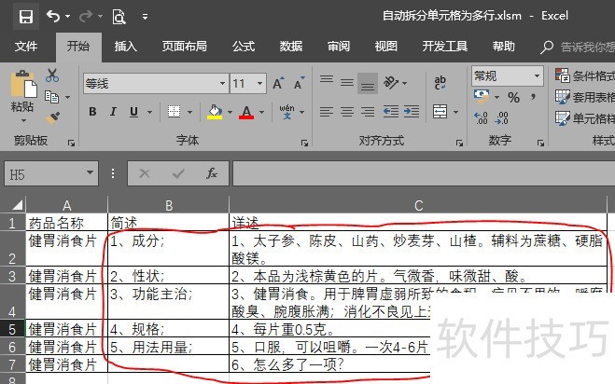The width and height of the screenshot is (615, 384).
Task: Select Bottom Align icon
Action: click(x=368, y=84)
